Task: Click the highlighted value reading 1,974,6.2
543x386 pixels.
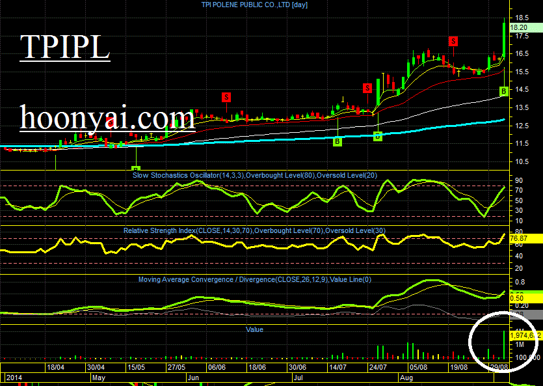Action: tap(525, 335)
